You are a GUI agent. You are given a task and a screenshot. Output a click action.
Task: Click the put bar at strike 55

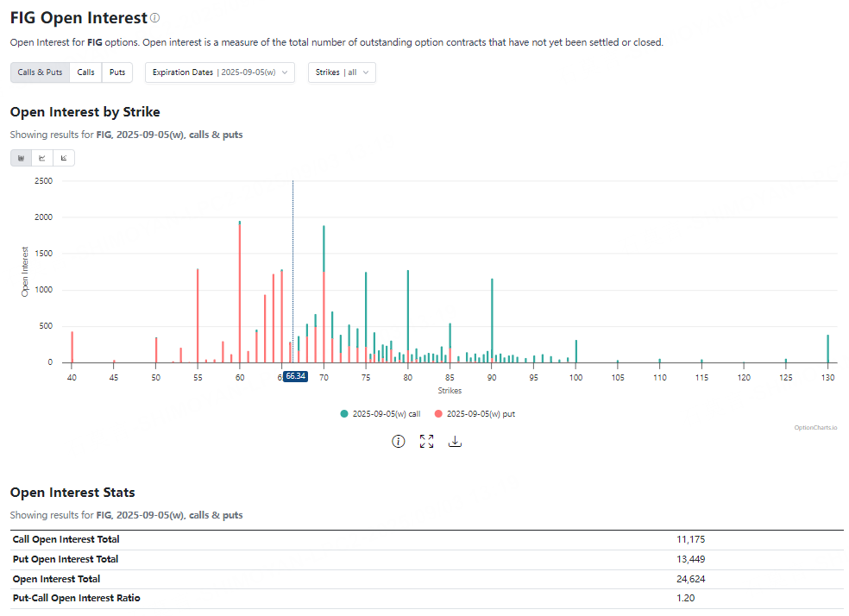click(x=198, y=316)
